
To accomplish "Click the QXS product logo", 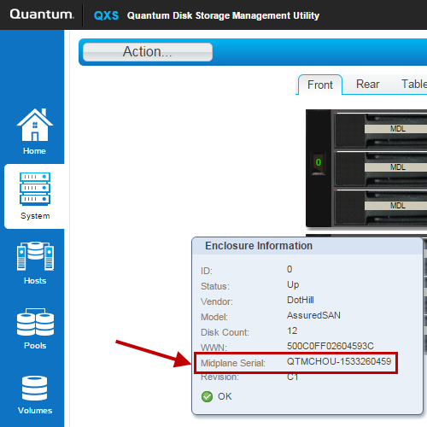I will click(106, 15).
